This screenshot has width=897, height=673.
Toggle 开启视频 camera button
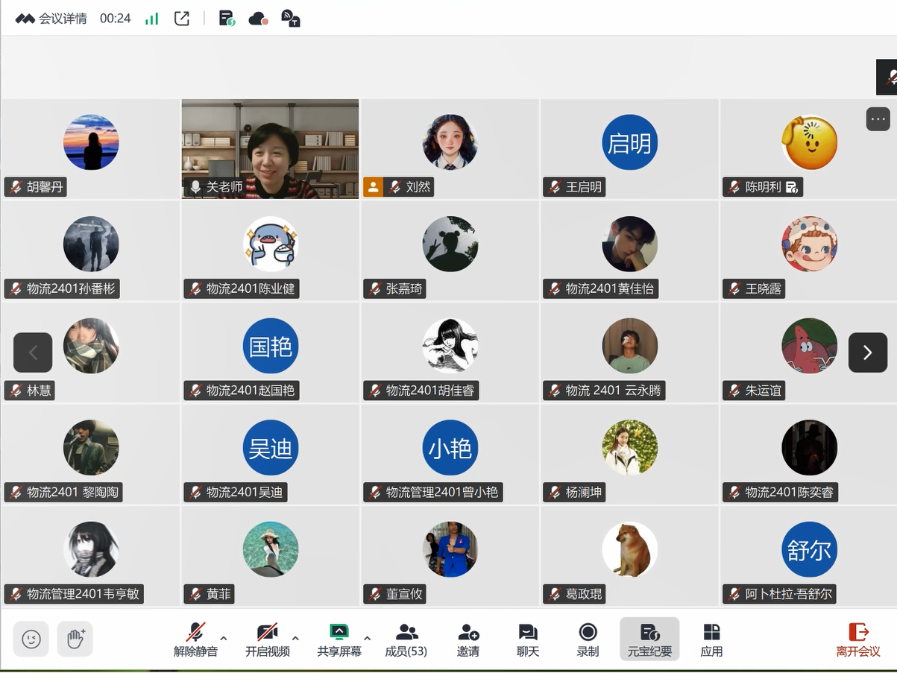click(x=268, y=639)
